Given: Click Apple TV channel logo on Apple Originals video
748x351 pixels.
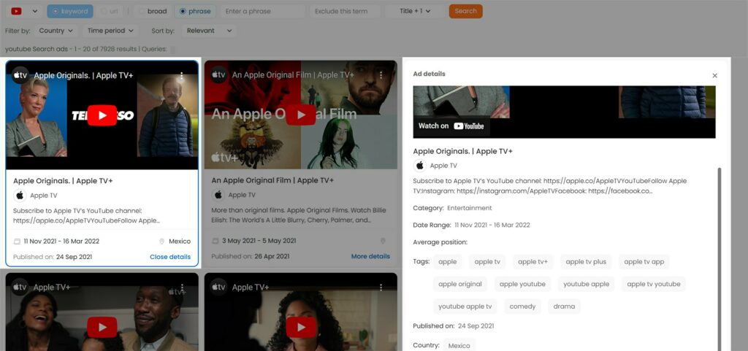Looking at the screenshot, I should (x=20, y=75).
